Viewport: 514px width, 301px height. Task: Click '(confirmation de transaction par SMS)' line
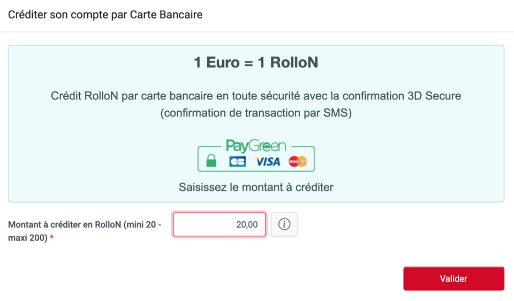(256, 113)
